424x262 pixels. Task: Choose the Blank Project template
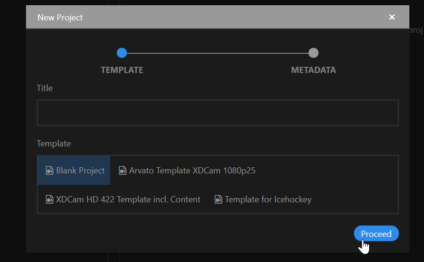(x=74, y=170)
